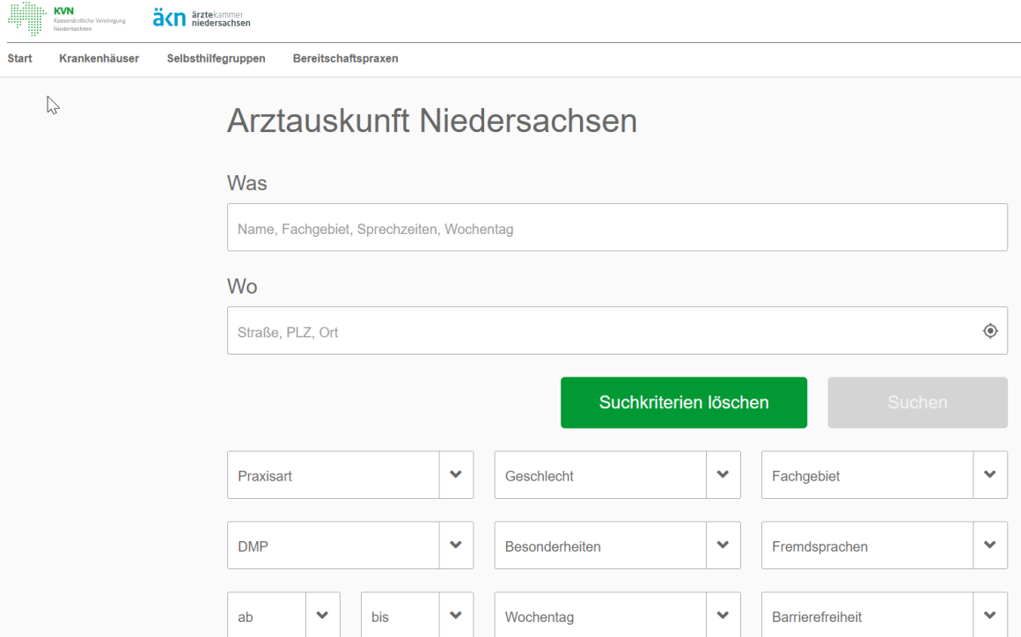The height and width of the screenshot is (637, 1021).
Task: Open the Geschlecht dropdown
Action: click(617, 475)
